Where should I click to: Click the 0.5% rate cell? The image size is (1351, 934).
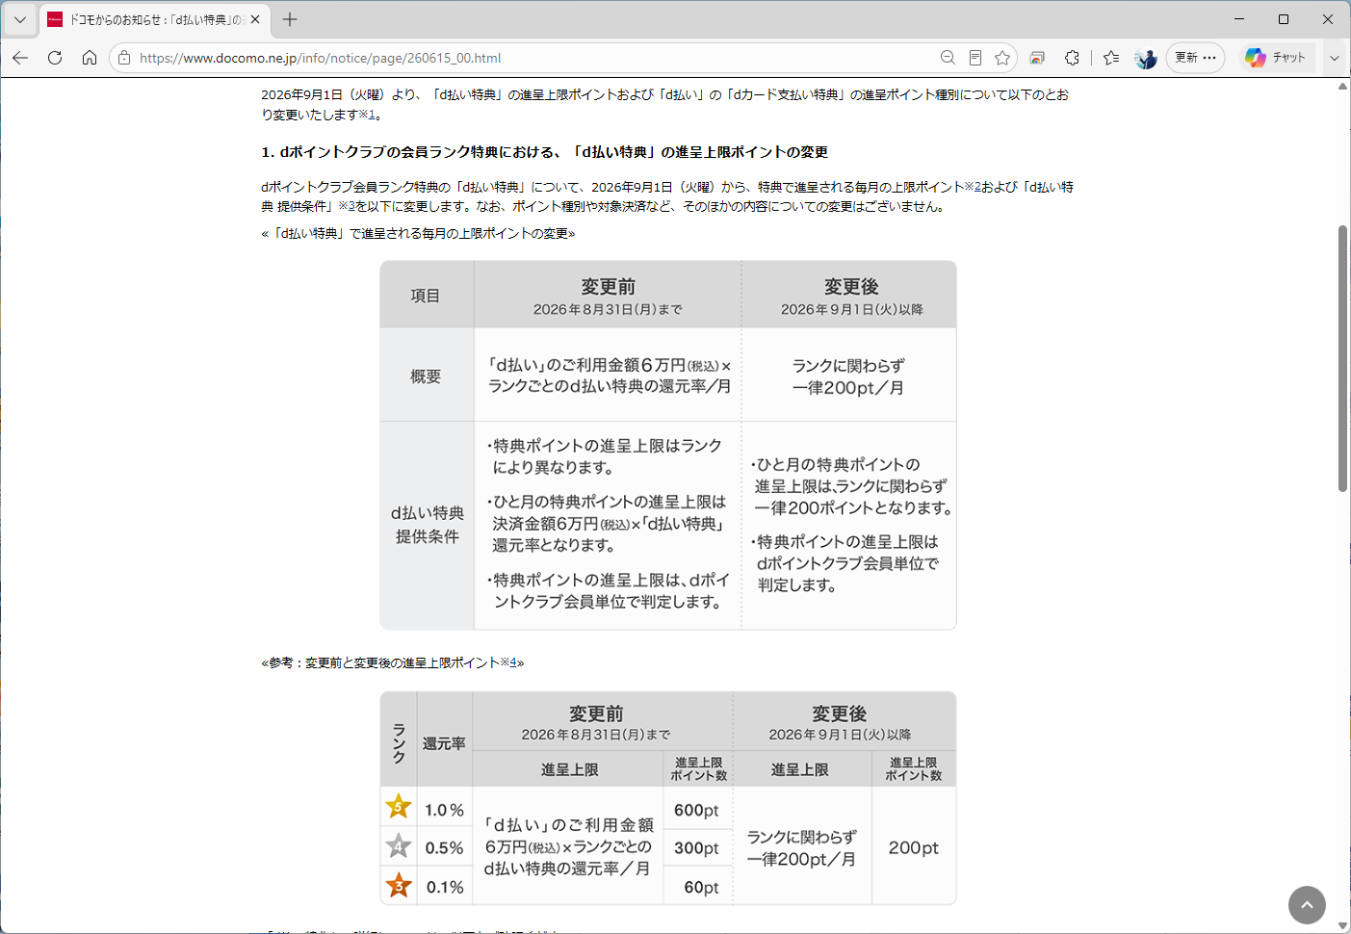[444, 848]
